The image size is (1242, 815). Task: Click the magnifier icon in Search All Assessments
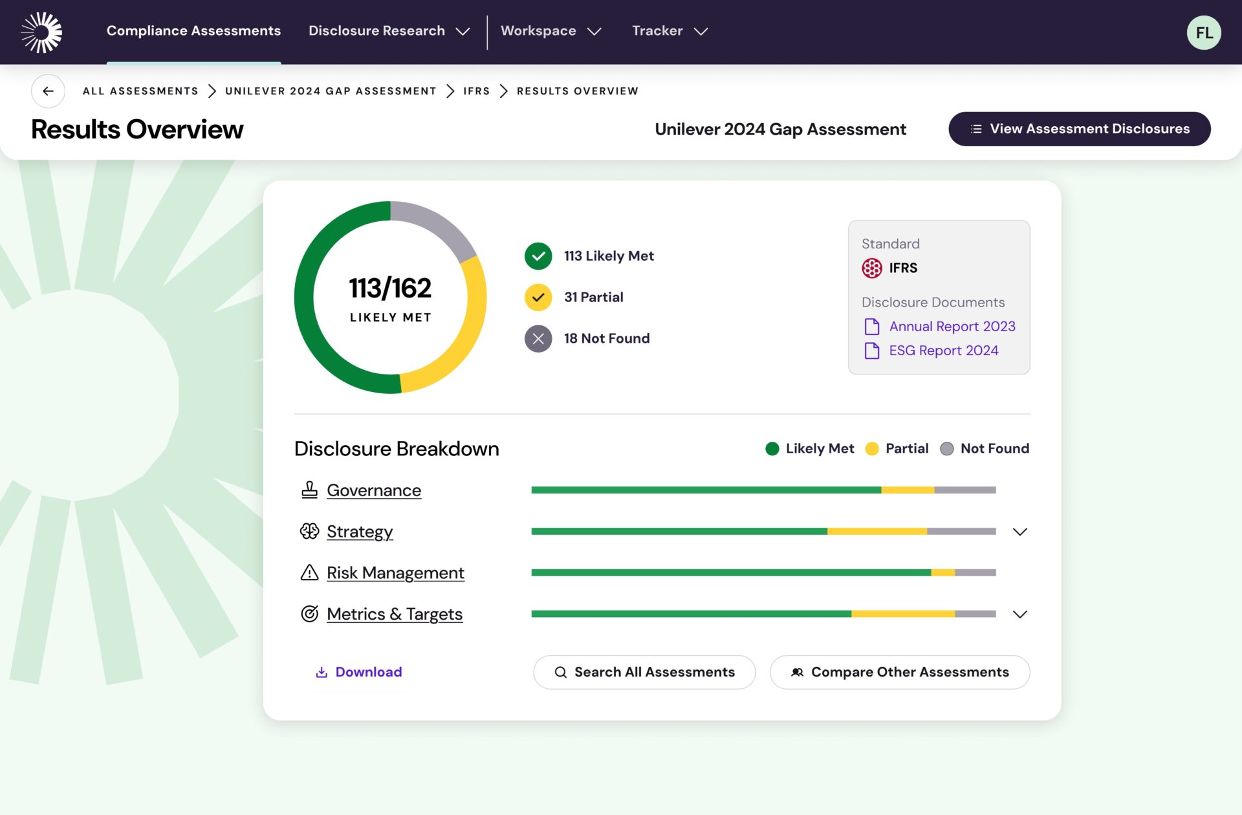click(x=561, y=672)
